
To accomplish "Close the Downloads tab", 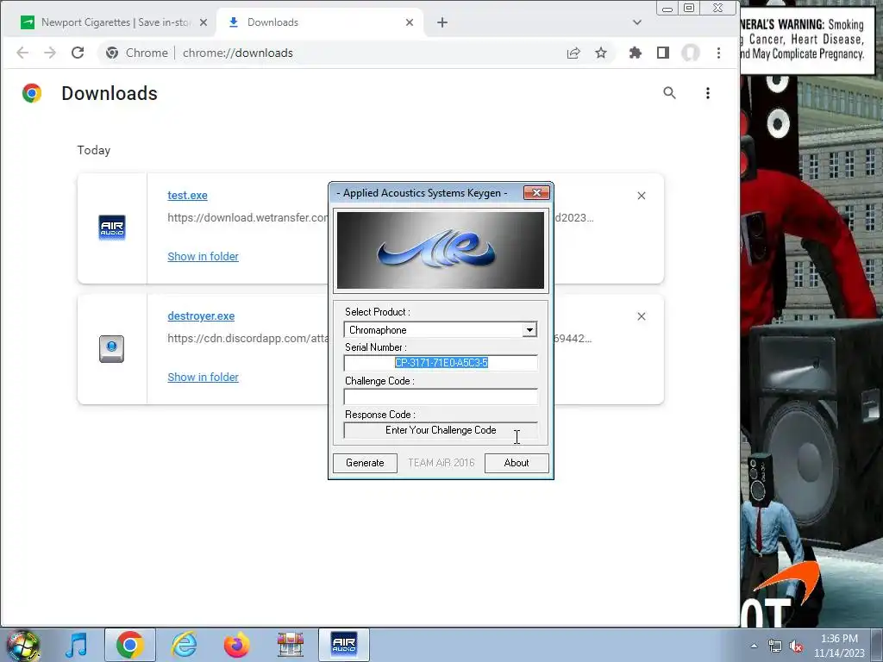I will pyautogui.click(x=410, y=22).
